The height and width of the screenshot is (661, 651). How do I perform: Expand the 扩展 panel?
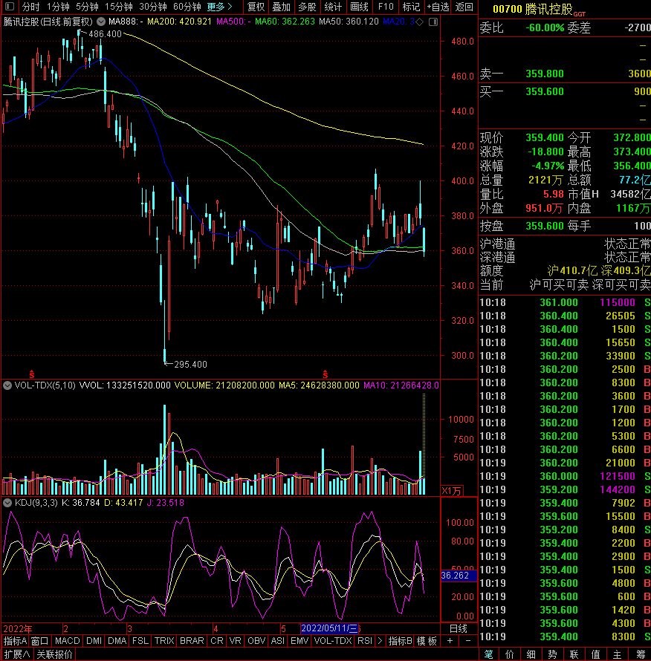tap(17, 654)
